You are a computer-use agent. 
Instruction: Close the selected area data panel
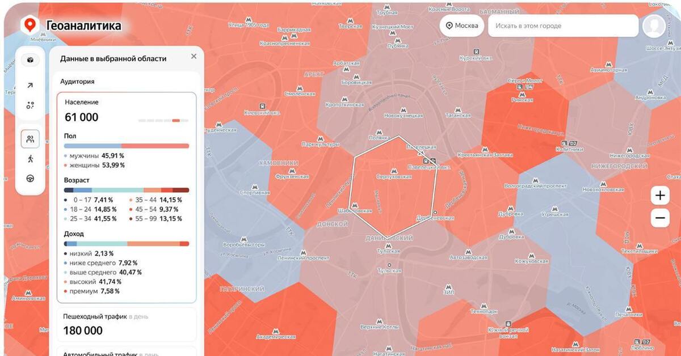(194, 56)
